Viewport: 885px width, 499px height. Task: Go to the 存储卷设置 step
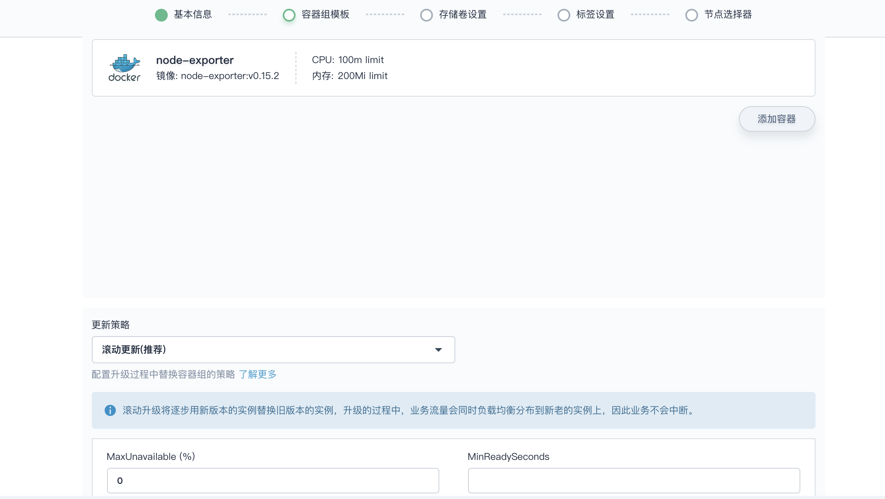463,15
